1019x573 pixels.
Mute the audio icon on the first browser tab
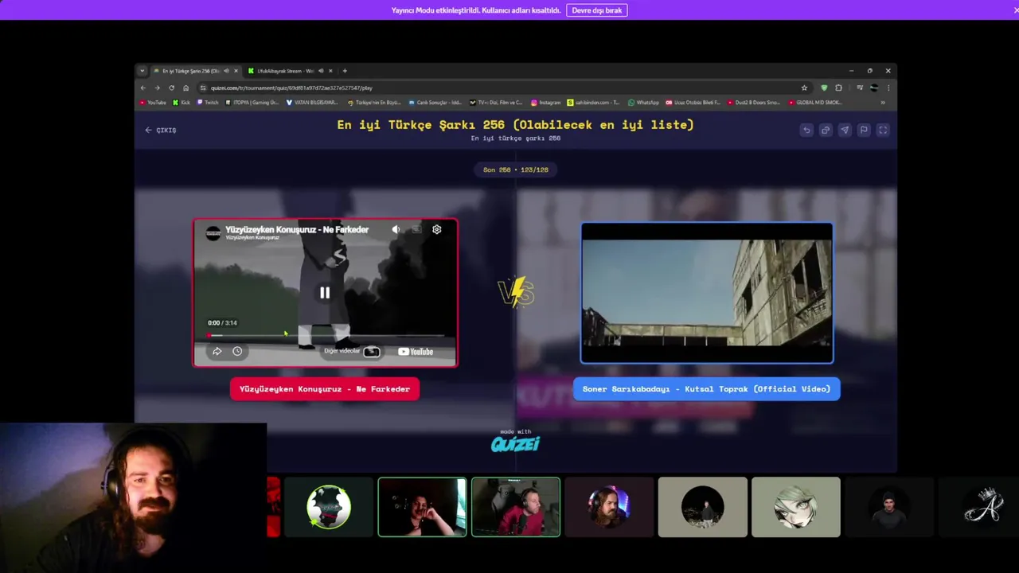pyautogui.click(x=226, y=71)
